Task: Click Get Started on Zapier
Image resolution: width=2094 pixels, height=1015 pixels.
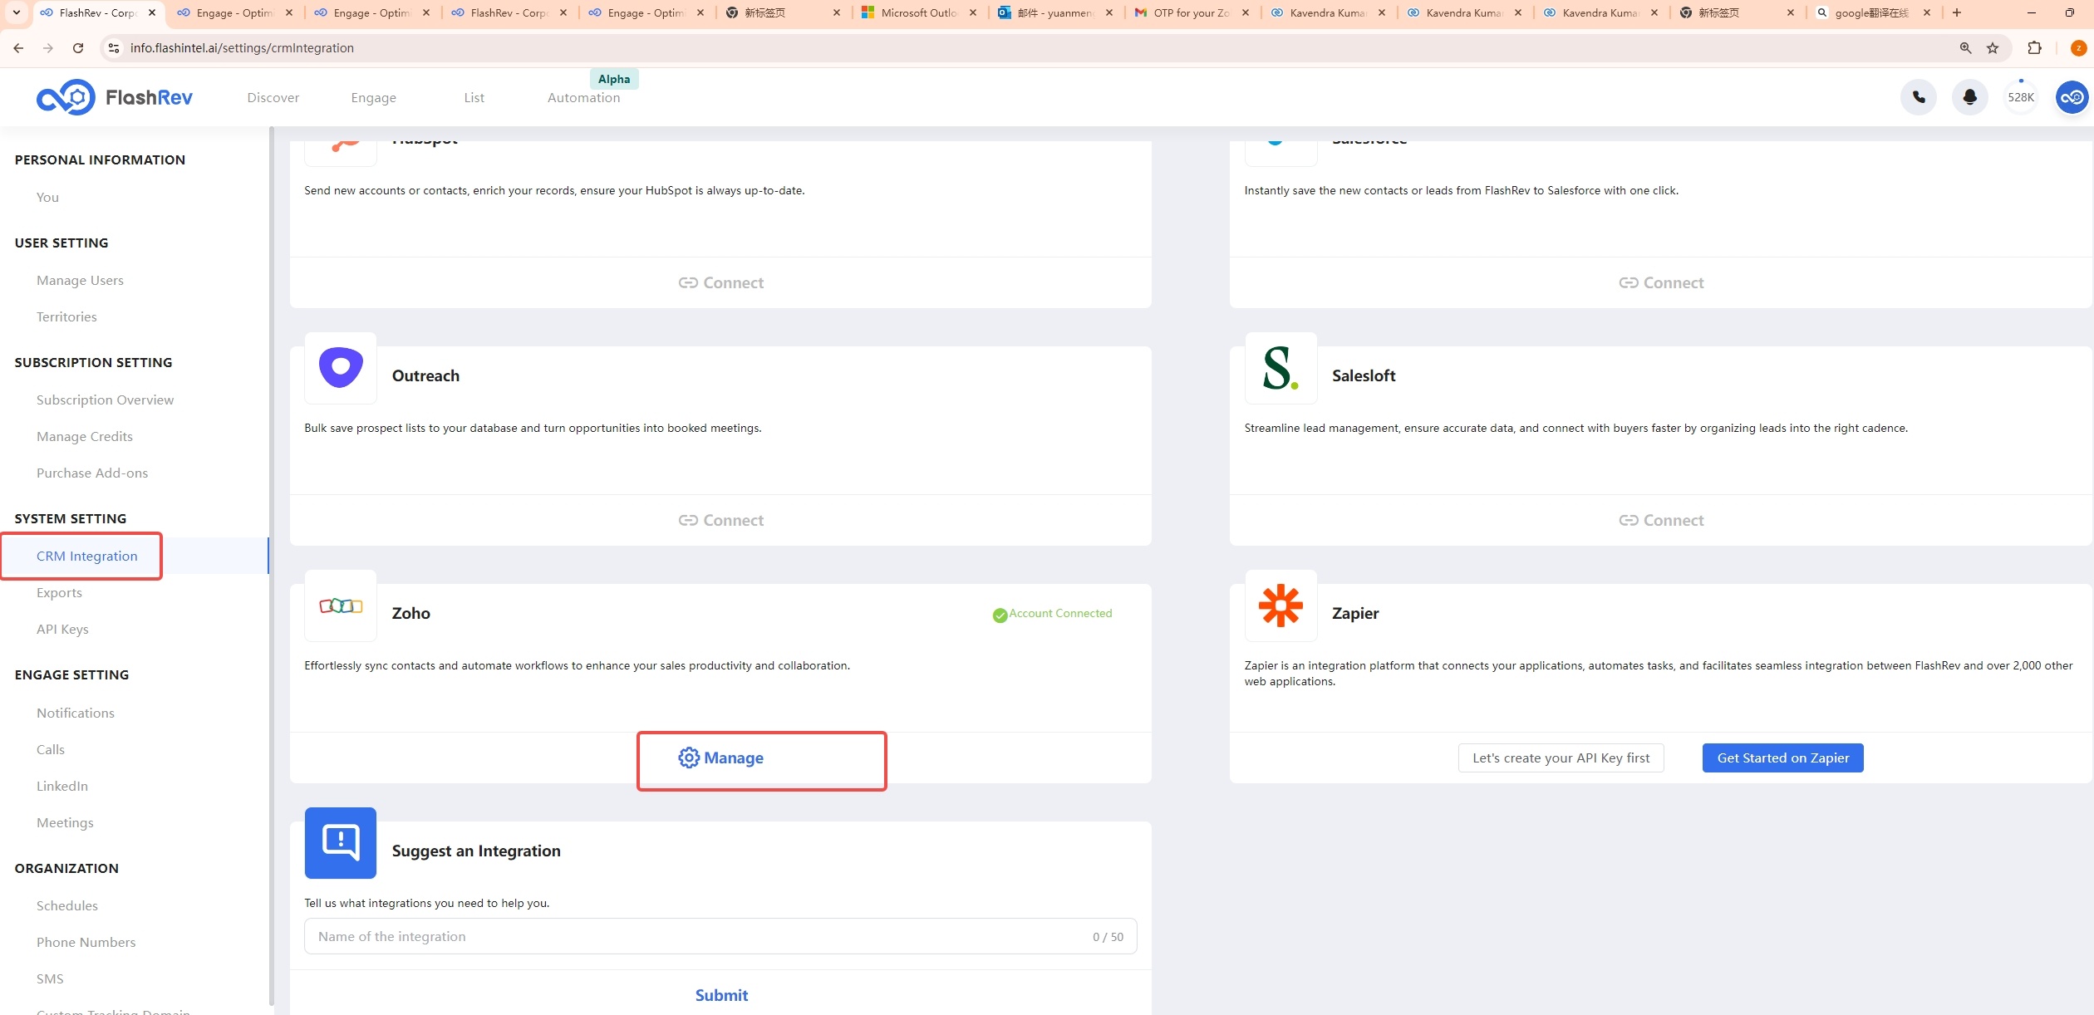Action: point(1782,758)
